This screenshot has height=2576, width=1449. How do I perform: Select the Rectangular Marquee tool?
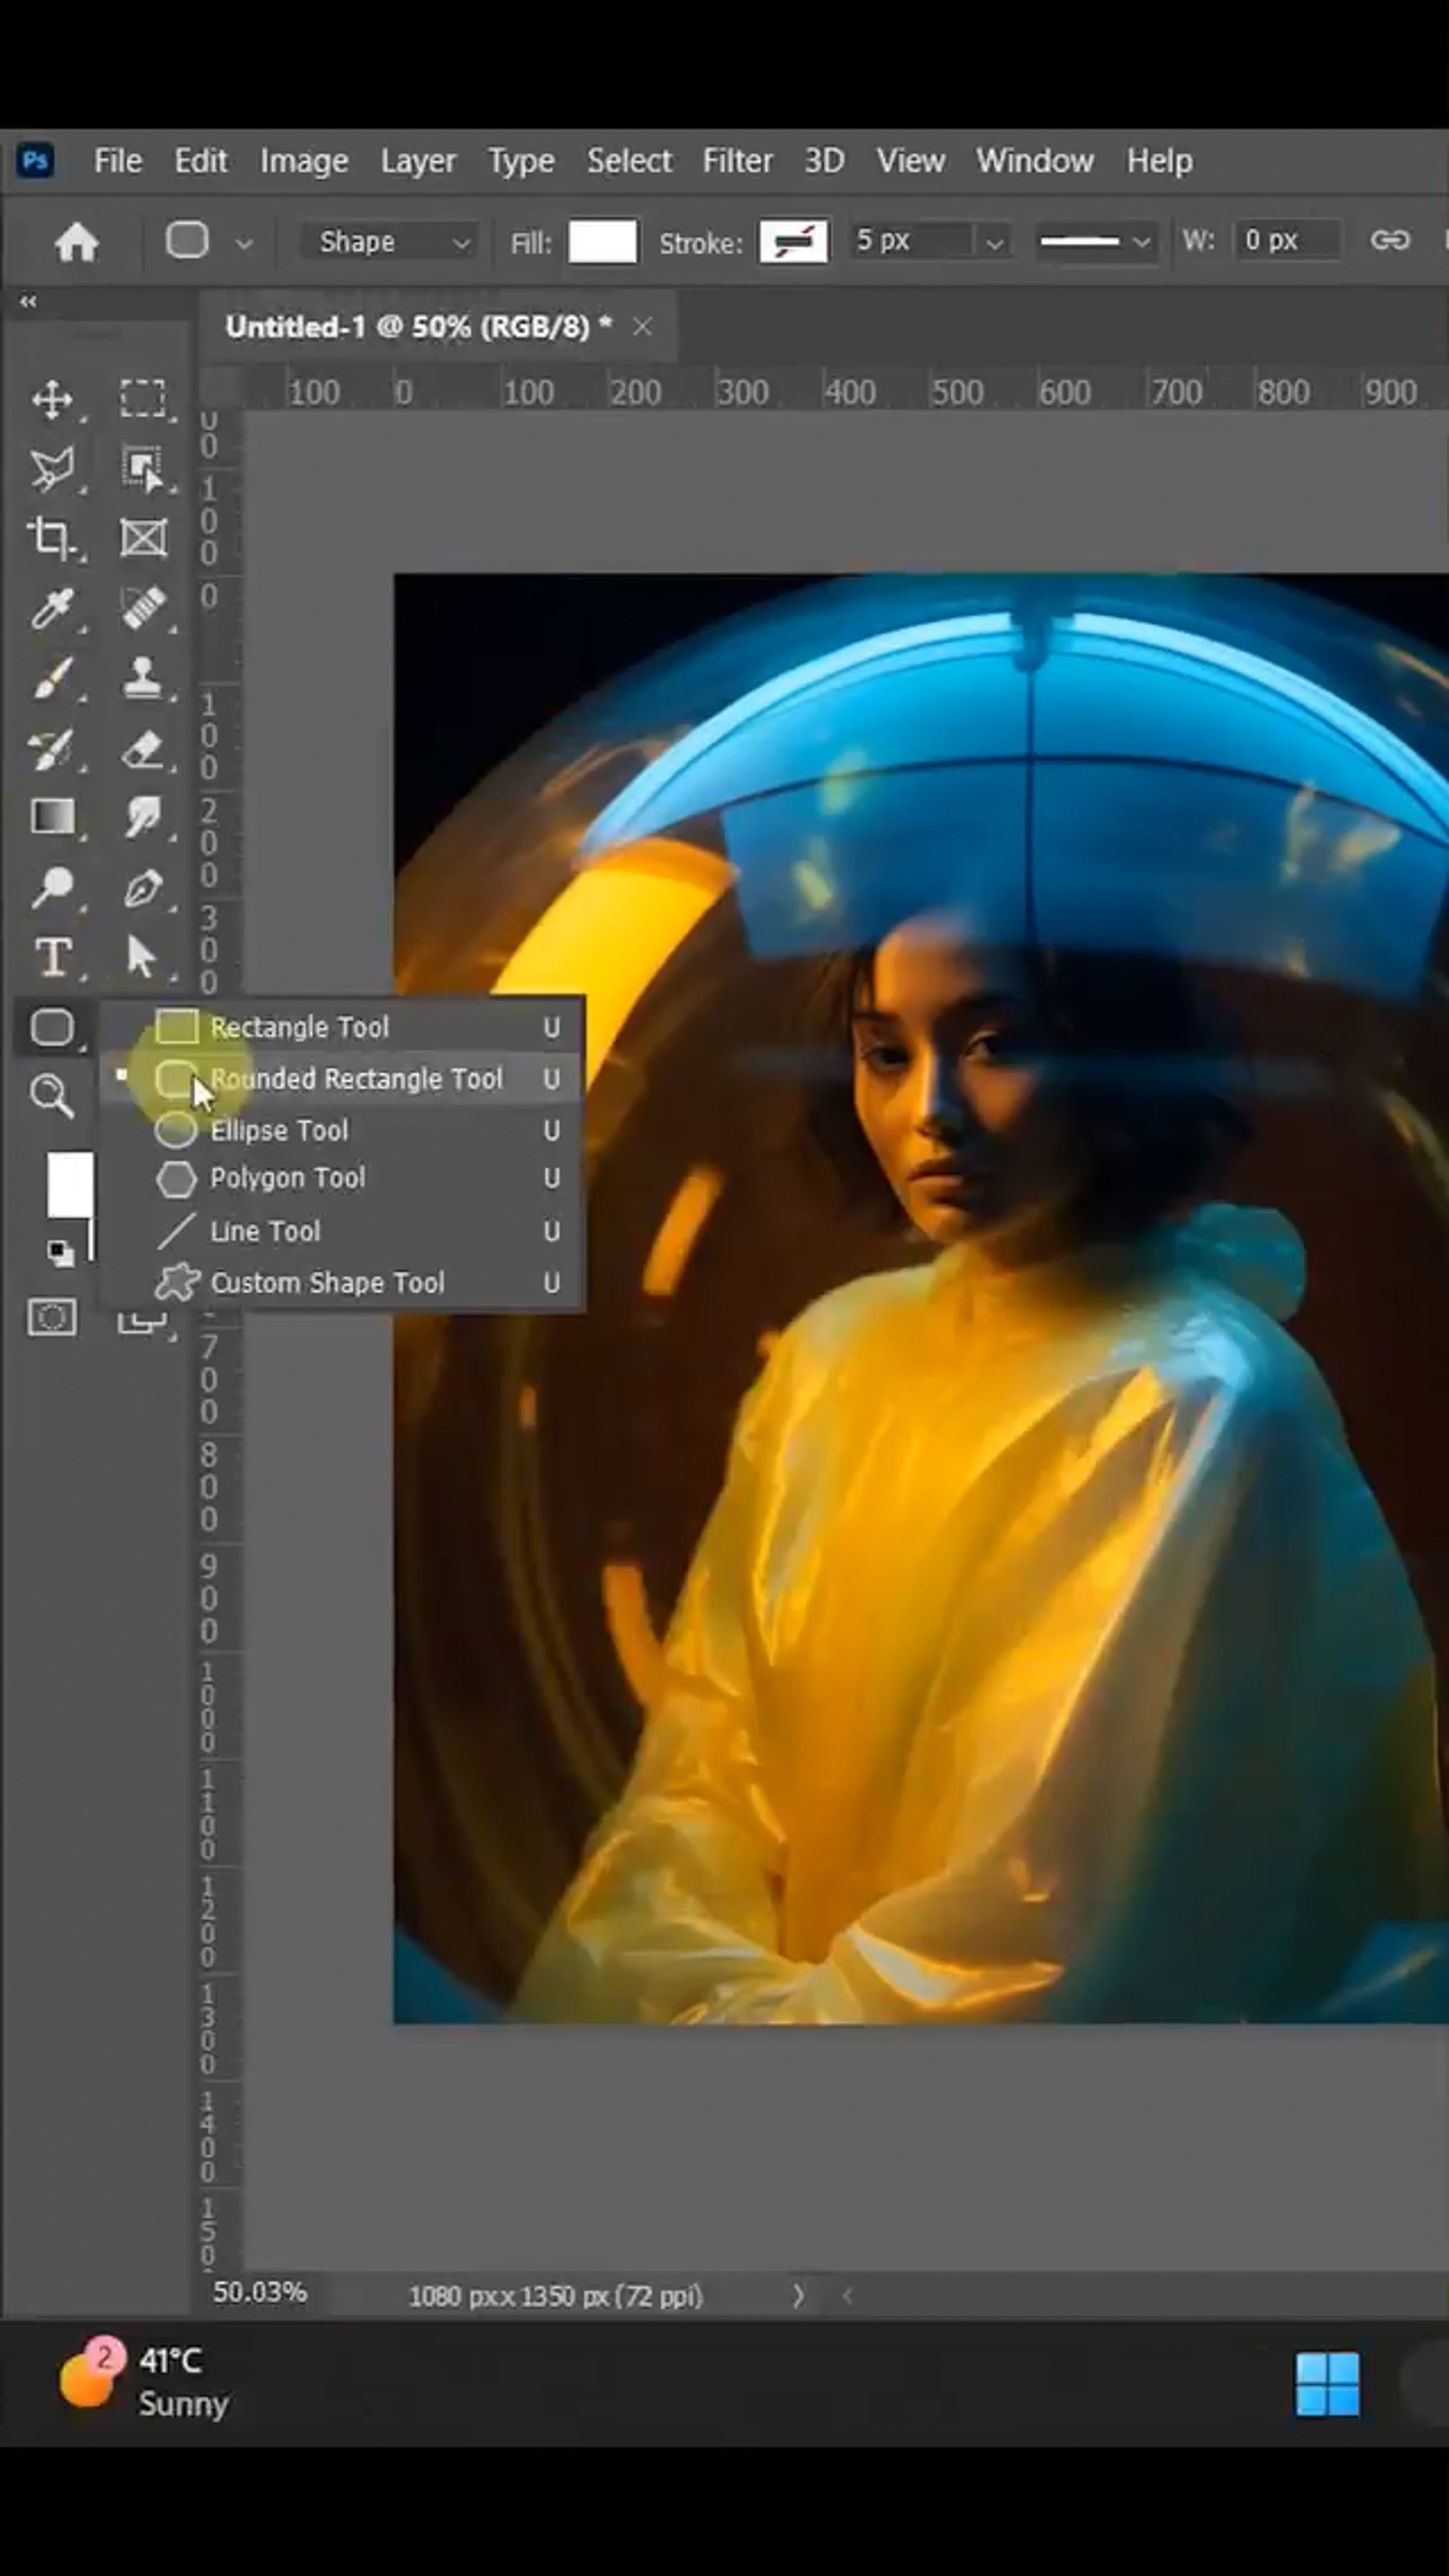(143, 398)
